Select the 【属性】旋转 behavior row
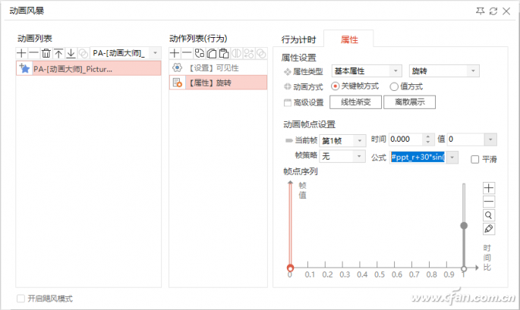Screen dimensions: 520x310 point(218,83)
